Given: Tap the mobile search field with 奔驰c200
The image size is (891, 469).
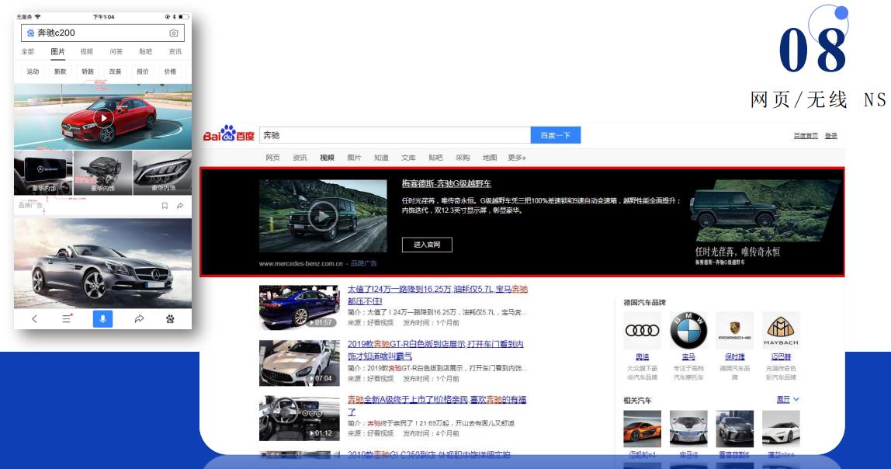Looking at the screenshot, I should 103,33.
